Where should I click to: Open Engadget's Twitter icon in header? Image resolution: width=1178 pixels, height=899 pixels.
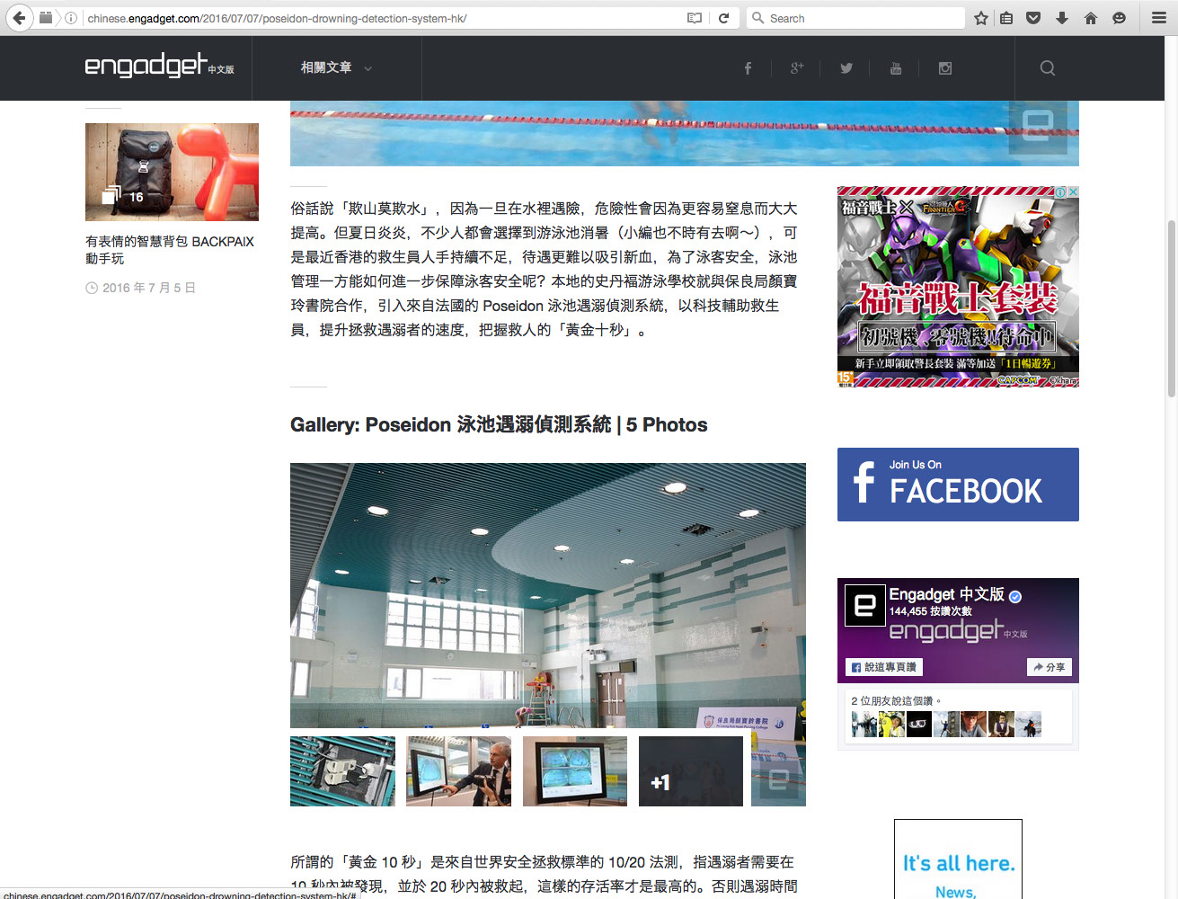(x=846, y=68)
